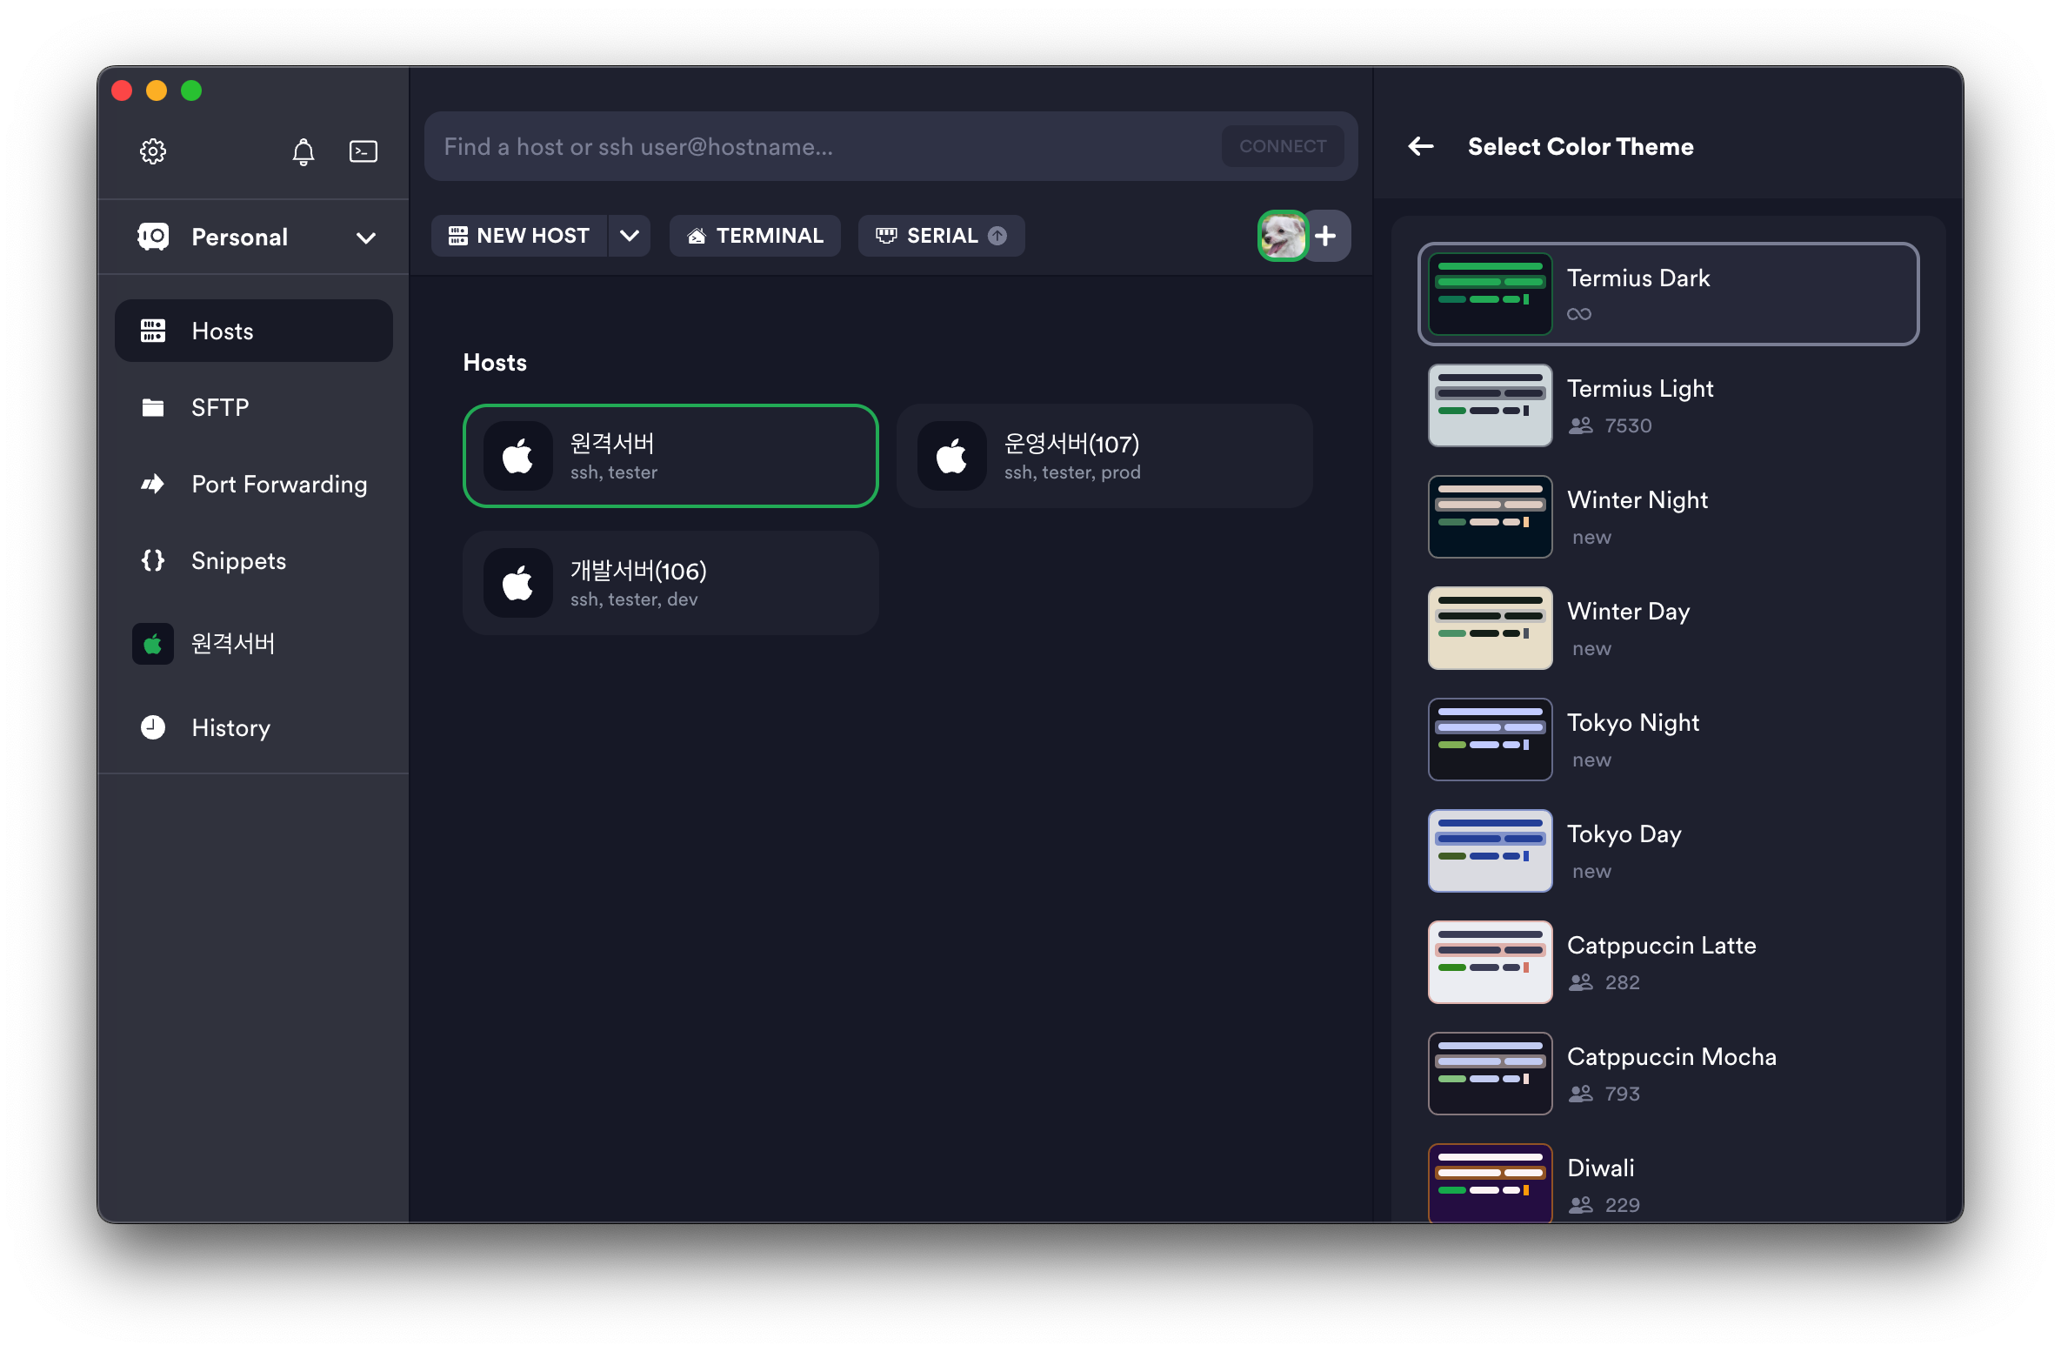Click the TERMINAL button

coord(755,236)
